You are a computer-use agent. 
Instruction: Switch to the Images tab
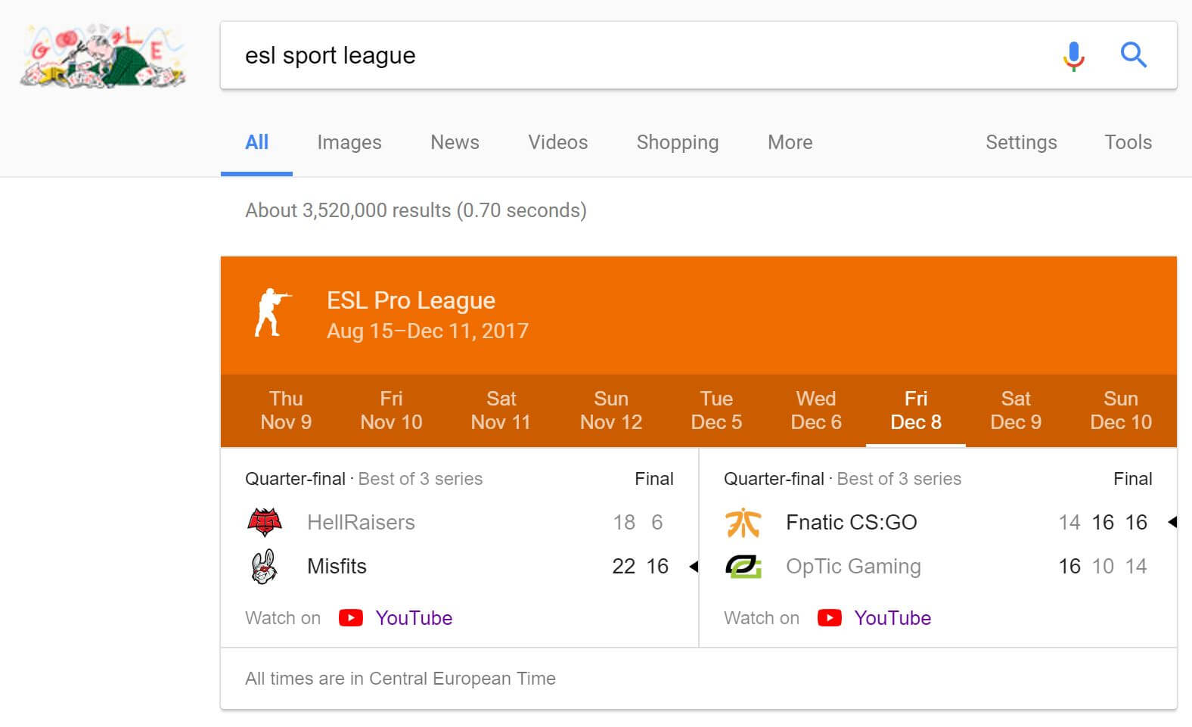pos(349,142)
